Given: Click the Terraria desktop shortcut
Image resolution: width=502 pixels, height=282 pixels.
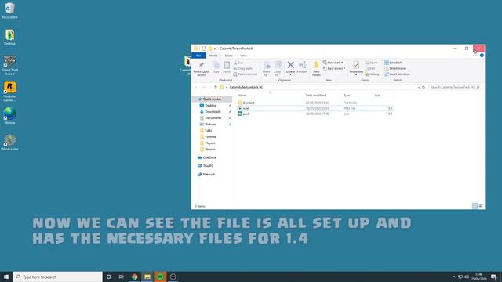Looking at the screenshot, I should click(9, 116).
